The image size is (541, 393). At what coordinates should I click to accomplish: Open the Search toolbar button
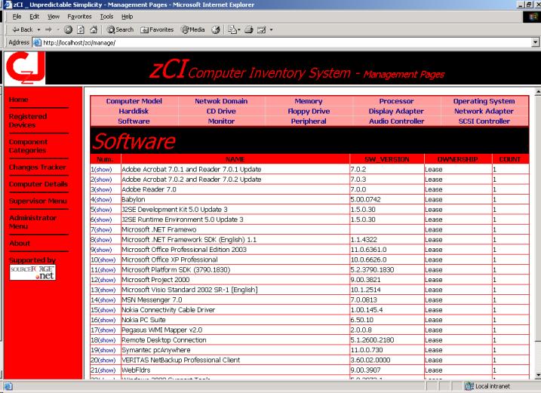120,29
